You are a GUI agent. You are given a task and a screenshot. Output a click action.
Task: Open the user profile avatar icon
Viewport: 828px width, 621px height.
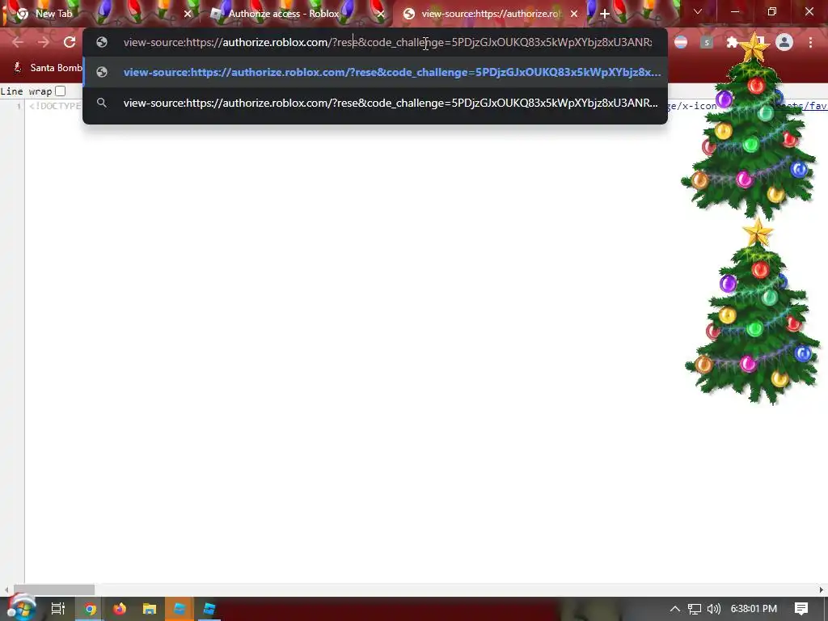click(784, 42)
